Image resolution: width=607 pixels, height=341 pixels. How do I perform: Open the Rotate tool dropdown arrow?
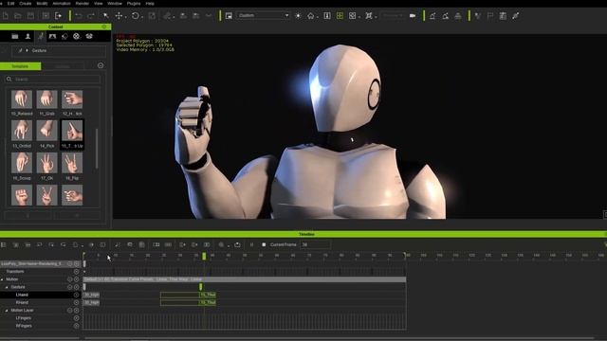click(142, 17)
